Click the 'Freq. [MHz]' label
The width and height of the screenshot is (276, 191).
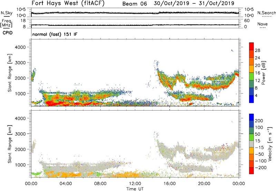tap(7, 23)
